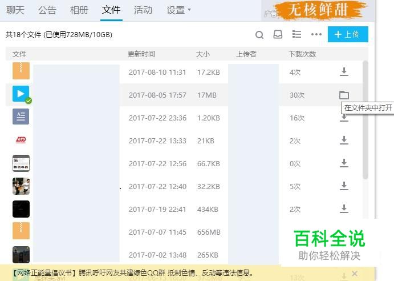Open the black thumbnail of 434KB file

(x=21, y=209)
